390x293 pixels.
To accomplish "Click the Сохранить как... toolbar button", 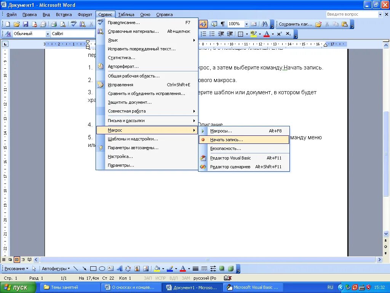I will (x=295, y=24).
